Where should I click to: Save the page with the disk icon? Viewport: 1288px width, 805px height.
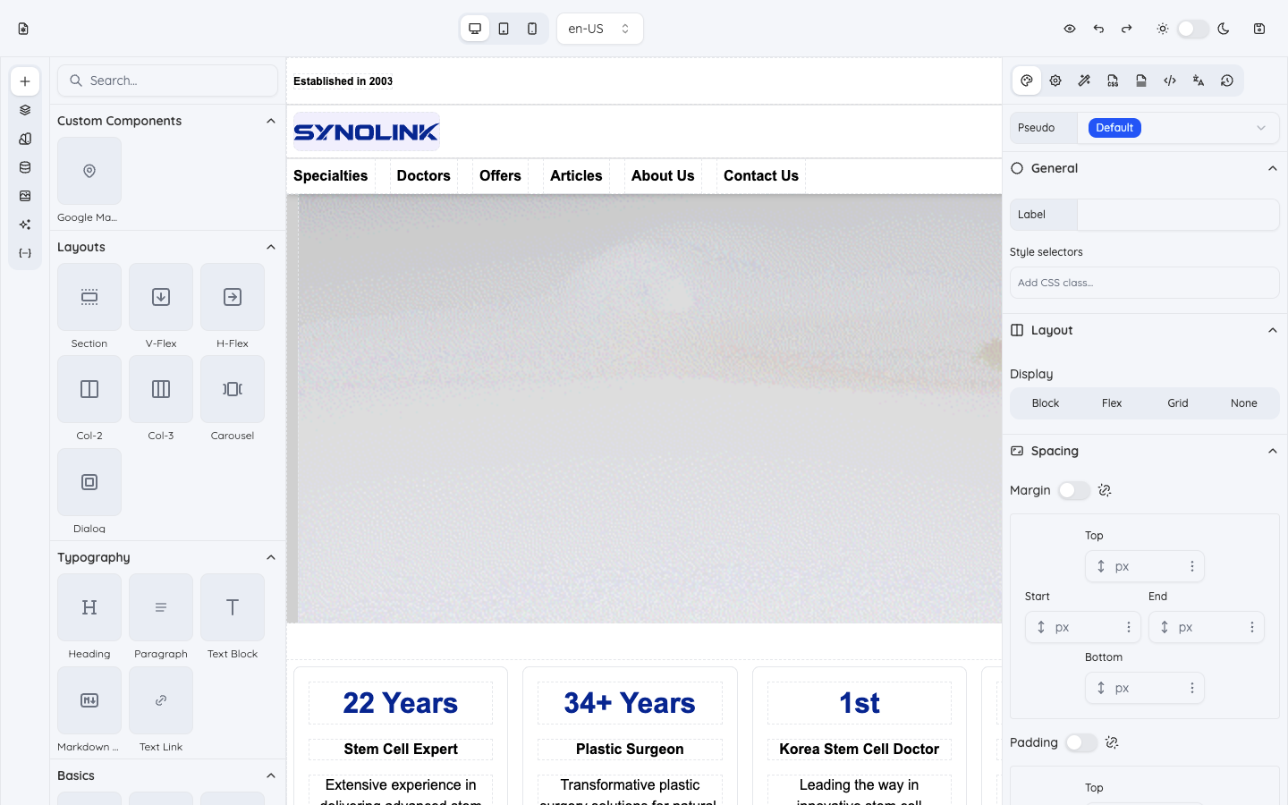tap(1259, 29)
